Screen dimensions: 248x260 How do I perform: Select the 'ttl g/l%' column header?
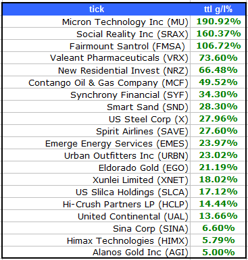click(218, 9)
